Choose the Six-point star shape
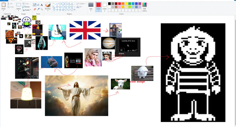 (63, 10)
